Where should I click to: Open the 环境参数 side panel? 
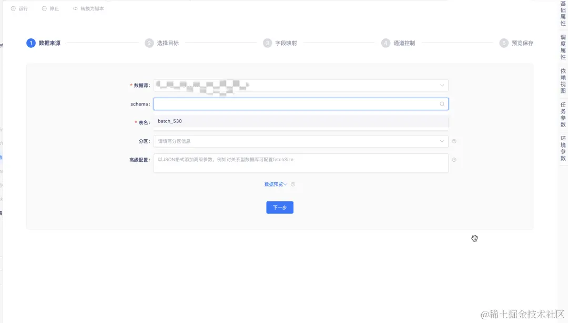point(563,148)
